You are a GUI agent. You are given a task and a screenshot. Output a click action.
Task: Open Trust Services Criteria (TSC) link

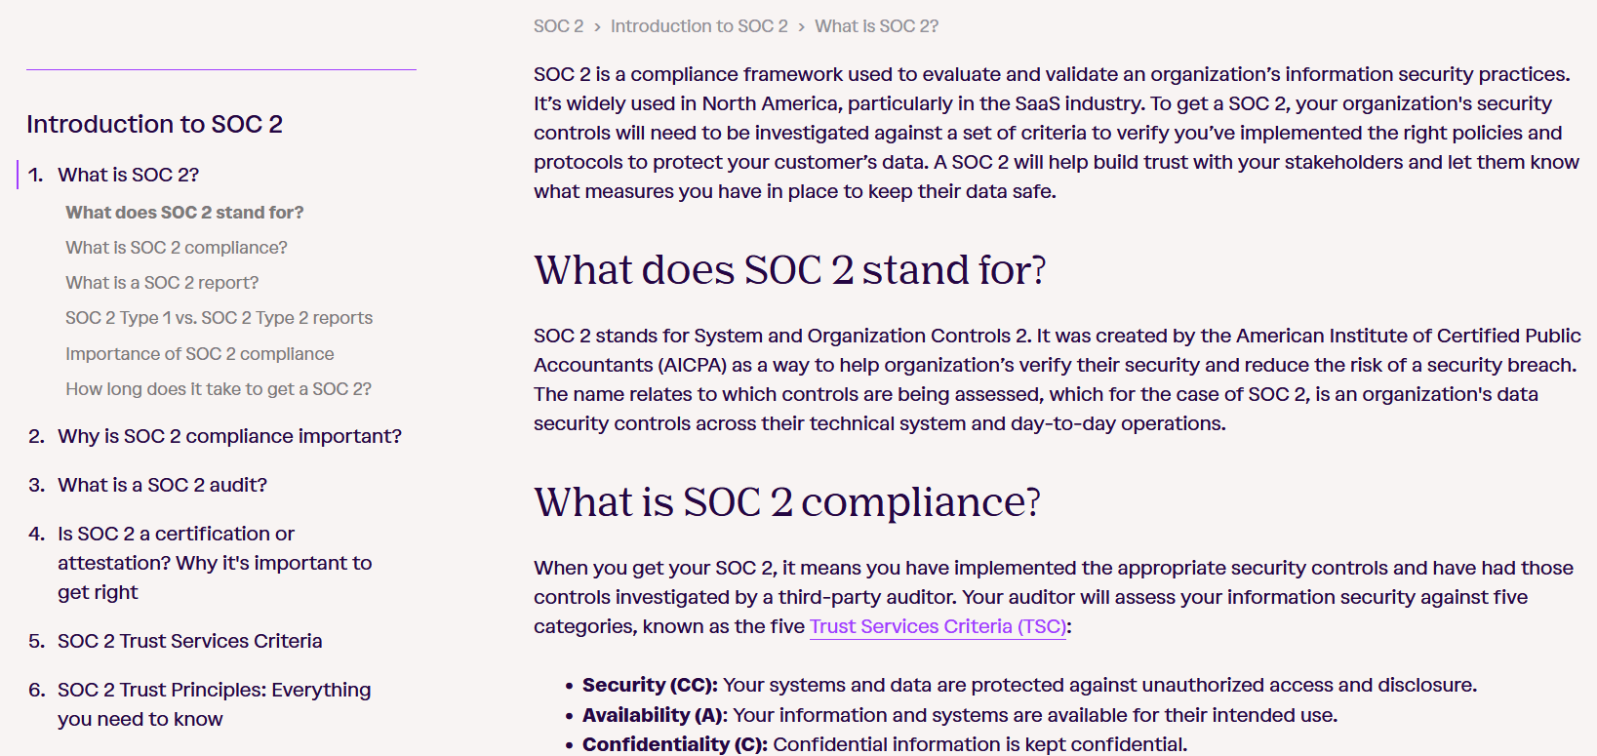point(938,626)
